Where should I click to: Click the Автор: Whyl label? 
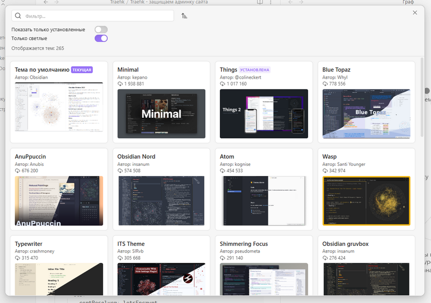[x=335, y=77]
